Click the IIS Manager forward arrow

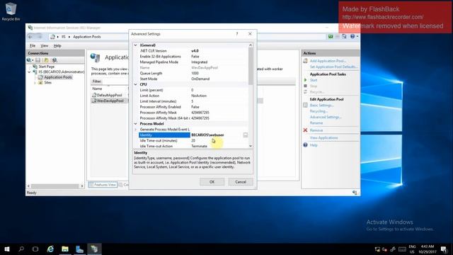pos(40,37)
